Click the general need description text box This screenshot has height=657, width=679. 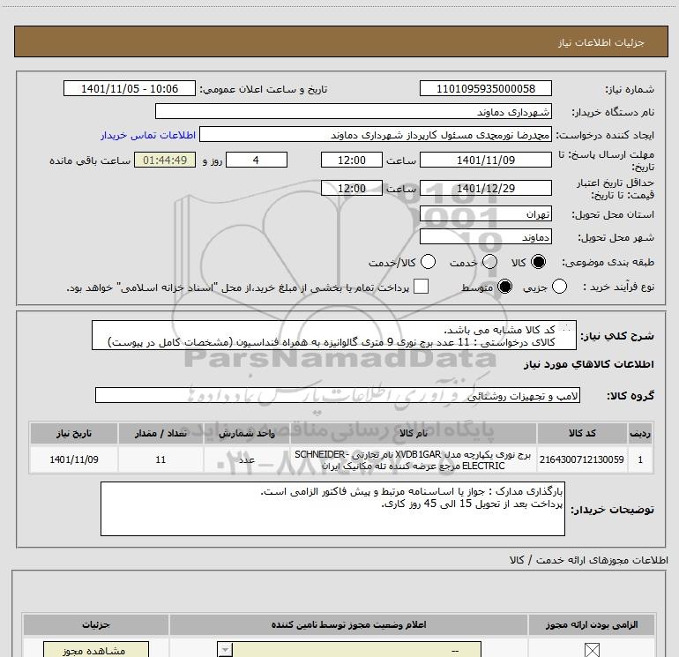334,335
